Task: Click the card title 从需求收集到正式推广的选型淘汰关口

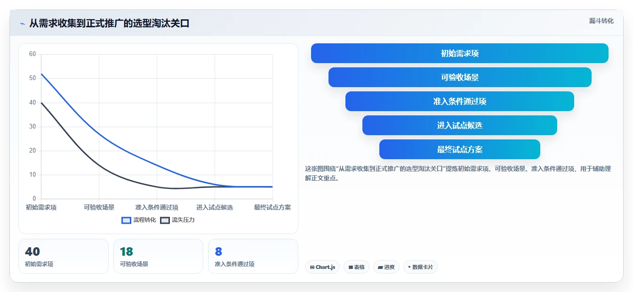Action: [109, 24]
